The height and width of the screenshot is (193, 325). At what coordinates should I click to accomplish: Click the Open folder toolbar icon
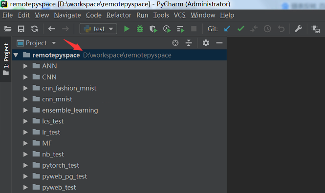point(8,29)
